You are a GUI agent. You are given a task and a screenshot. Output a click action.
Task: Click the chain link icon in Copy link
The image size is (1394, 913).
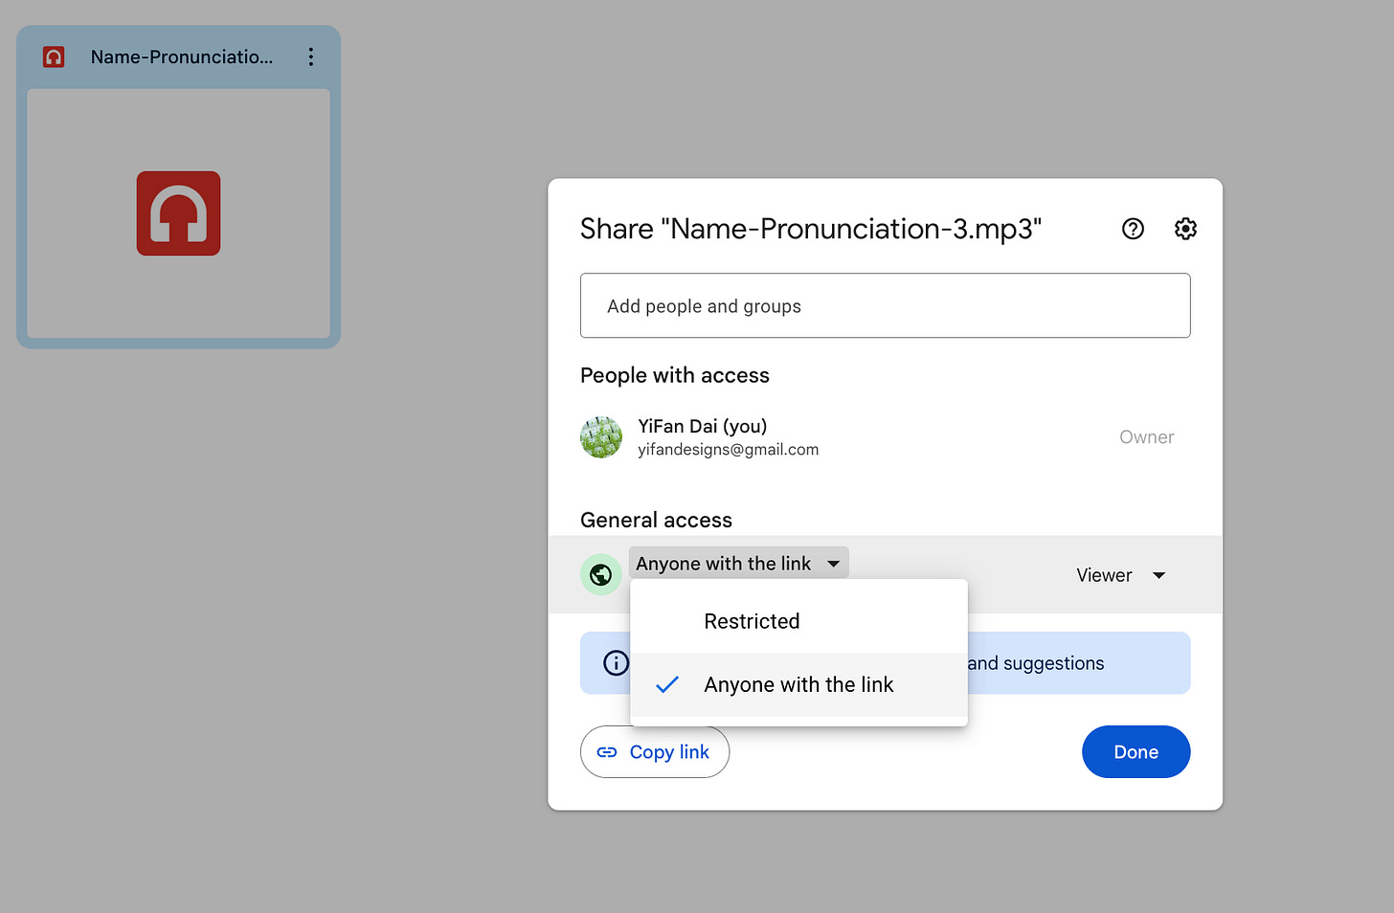tap(607, 752)
